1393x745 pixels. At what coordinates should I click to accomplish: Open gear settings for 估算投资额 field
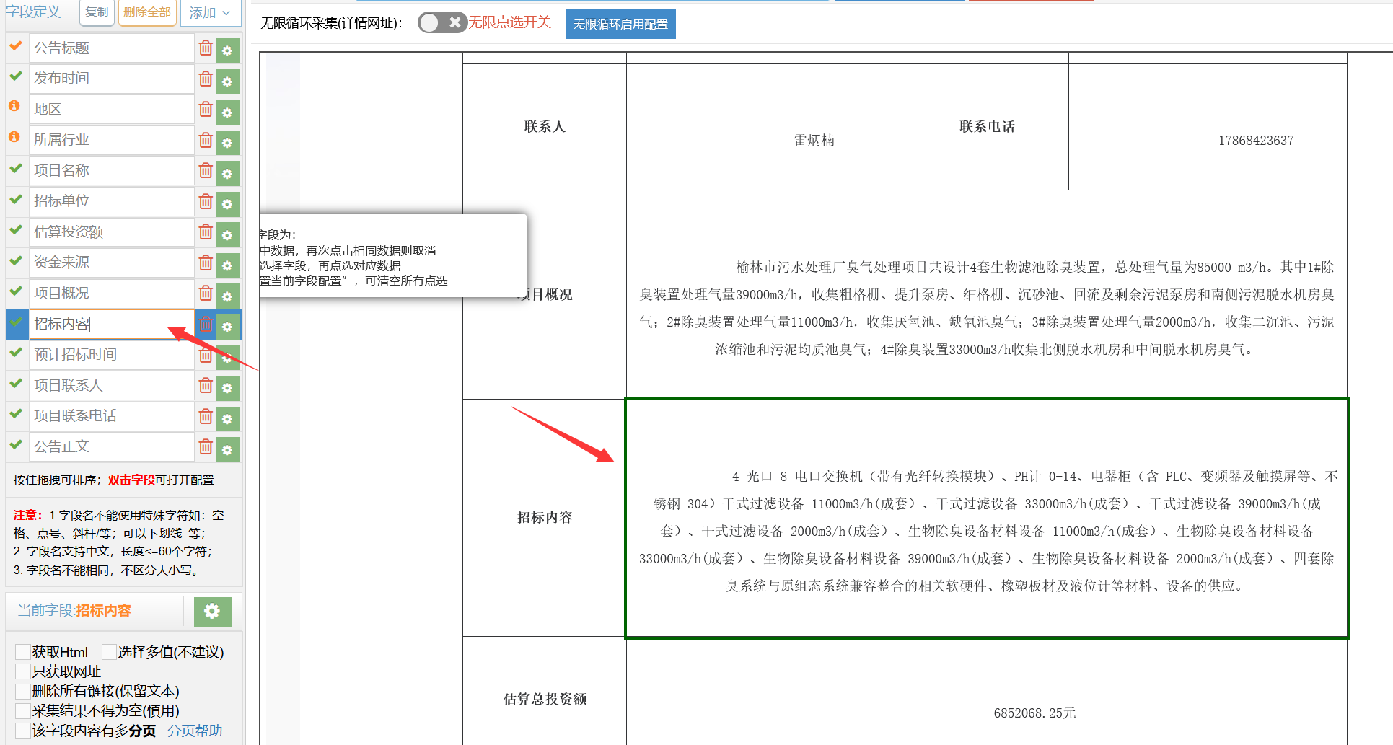[227, 234]
